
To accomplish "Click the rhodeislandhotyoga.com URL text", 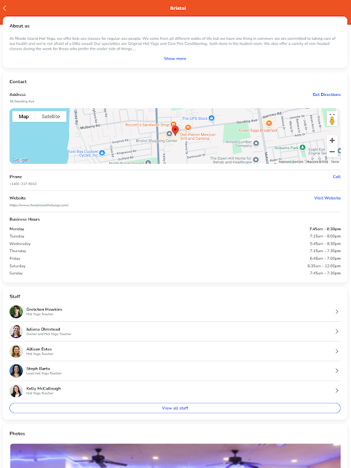I will click(x=39, y=205).
